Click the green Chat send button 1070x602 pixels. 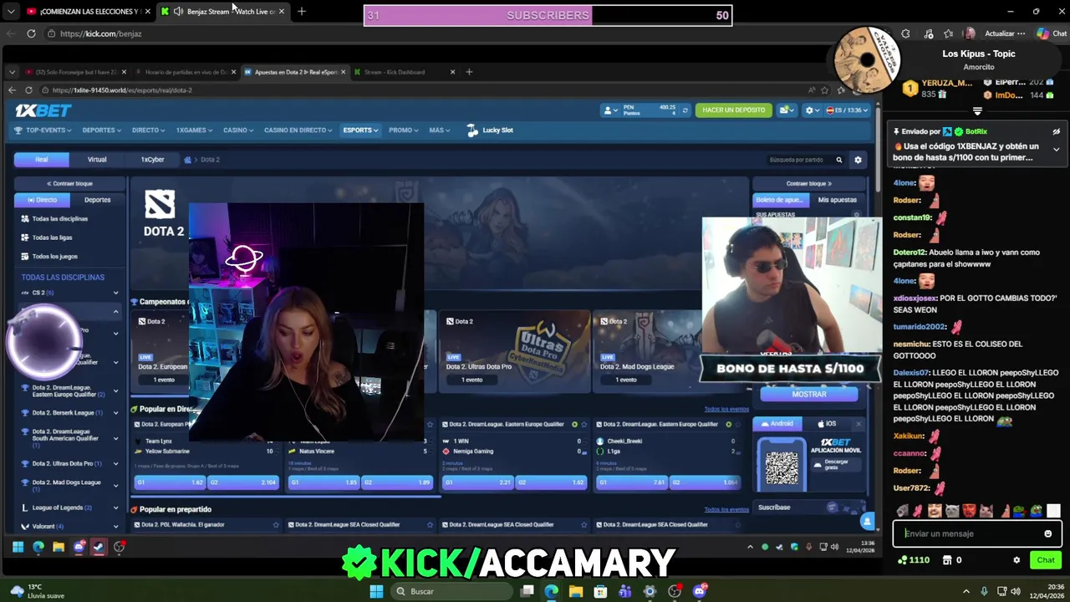pos(1046,560)
